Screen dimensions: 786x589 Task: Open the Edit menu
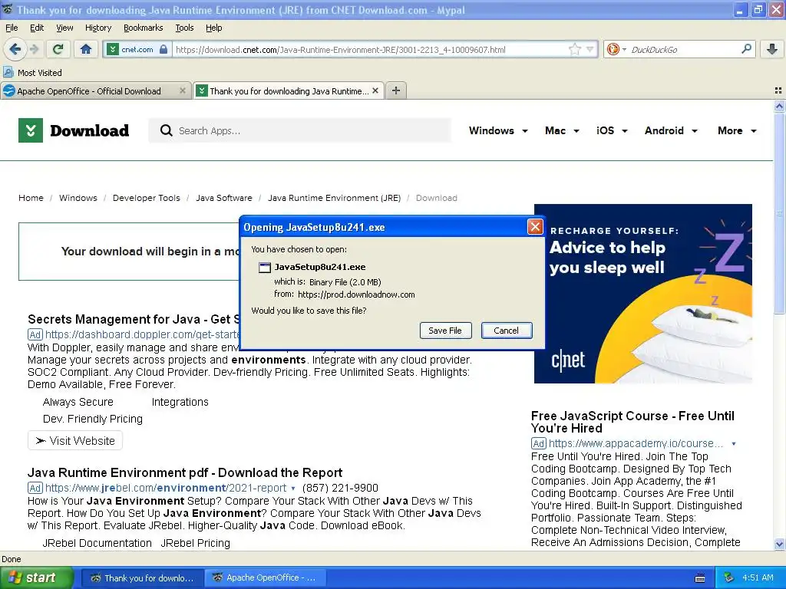click(x=37, y=28)
